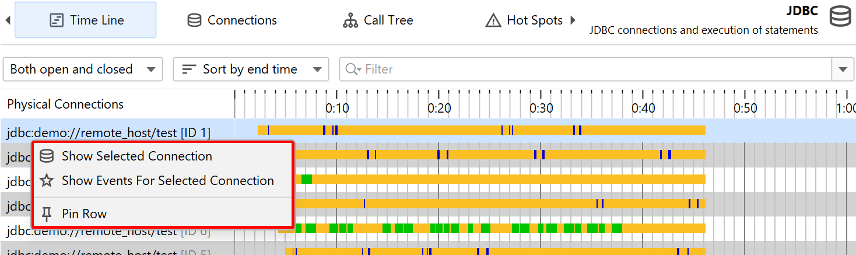856x255 pixels.
Task: Open the 'Both open and closed' dropdown
Action: (x=83, y=69)
